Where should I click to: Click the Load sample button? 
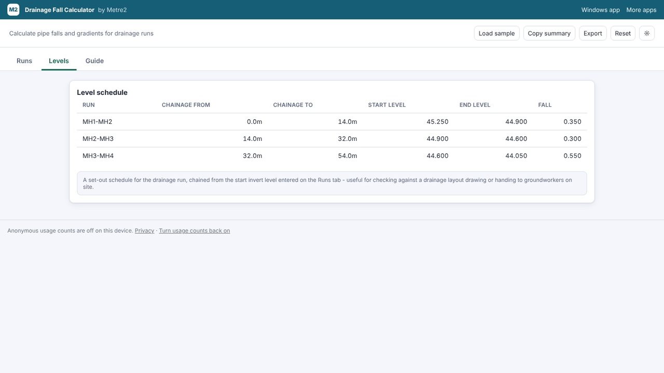496,33
